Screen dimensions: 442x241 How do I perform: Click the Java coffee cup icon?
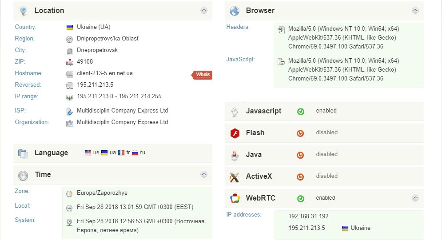(x=235, y=155)
